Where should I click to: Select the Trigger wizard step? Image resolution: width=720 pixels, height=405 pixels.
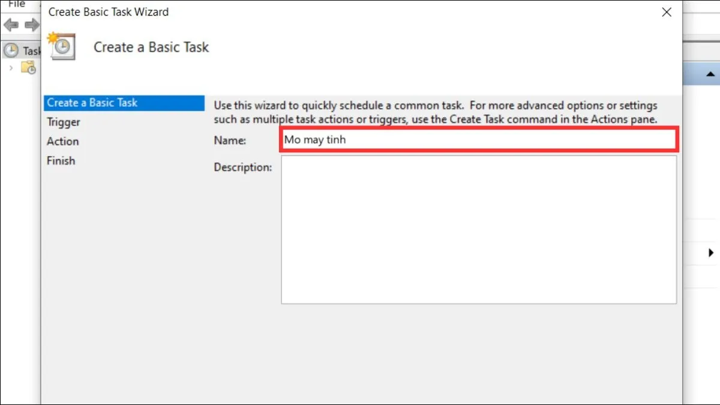[64, 122]
